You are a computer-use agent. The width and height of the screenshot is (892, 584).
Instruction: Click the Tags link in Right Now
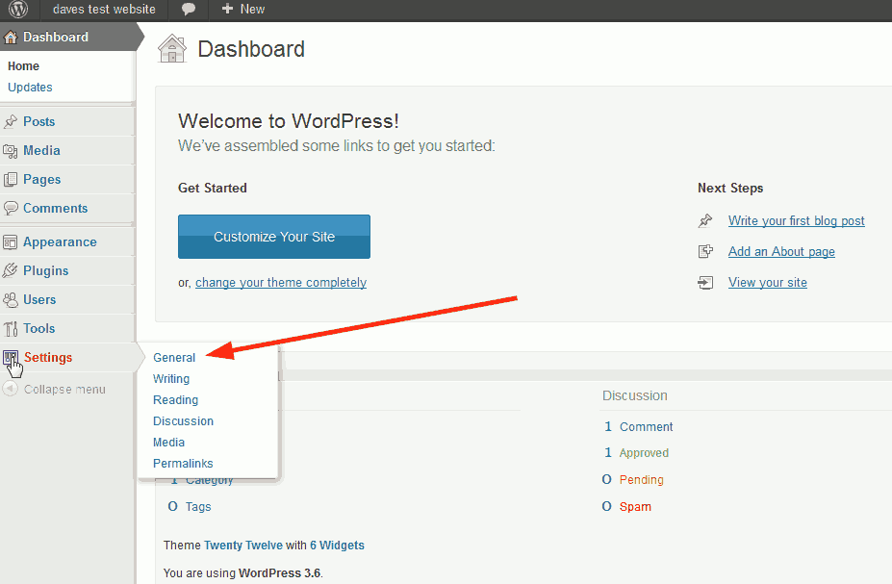pyautogui.click(x=198, y=507)
